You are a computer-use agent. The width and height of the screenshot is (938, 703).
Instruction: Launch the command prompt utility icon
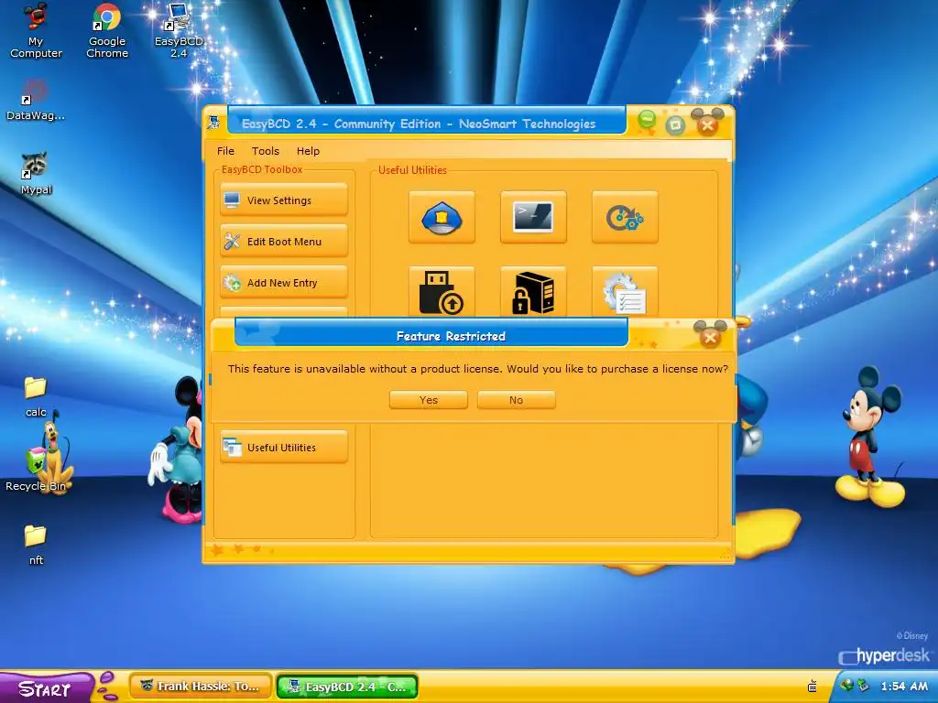(533, 217)
